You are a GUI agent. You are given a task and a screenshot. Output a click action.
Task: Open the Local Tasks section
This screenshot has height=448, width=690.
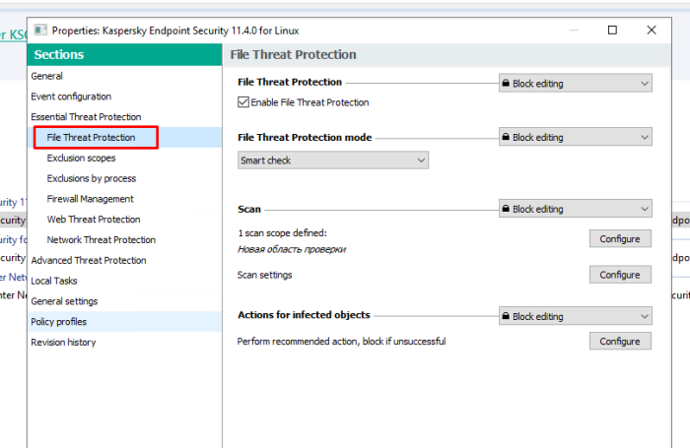53,281
